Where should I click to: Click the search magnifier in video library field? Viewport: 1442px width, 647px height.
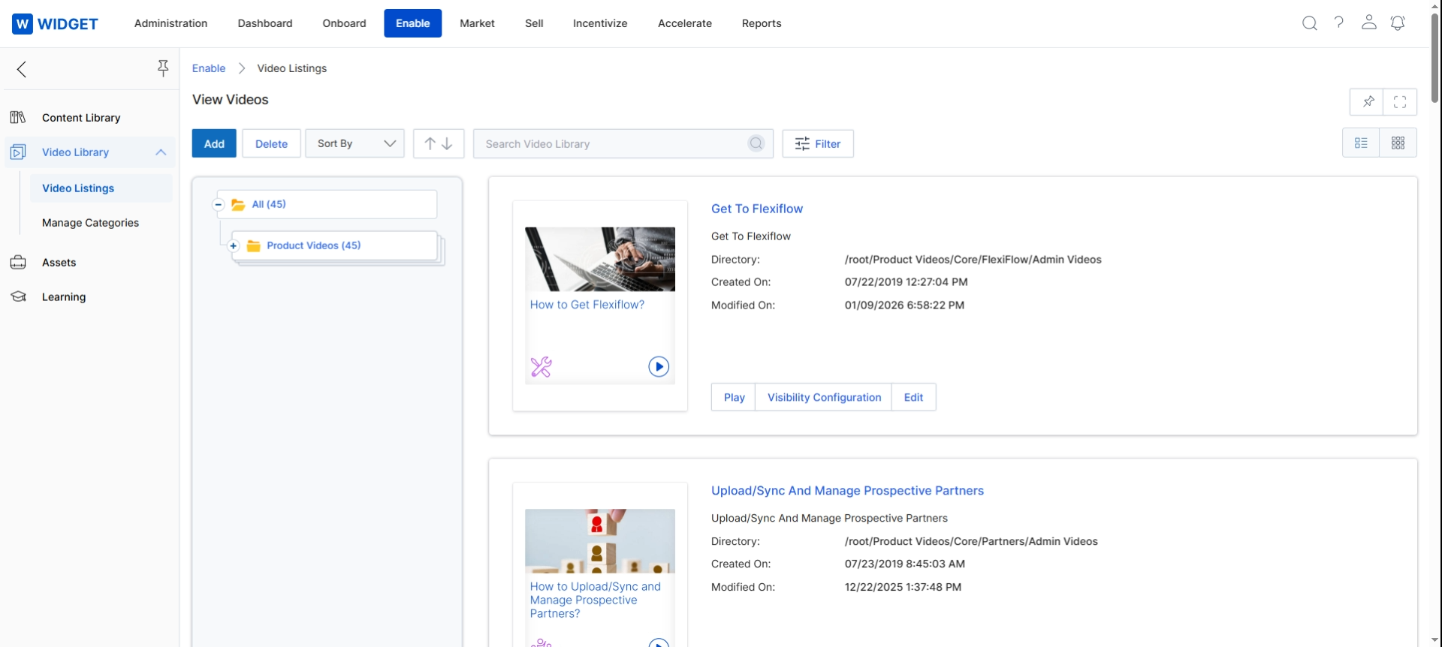click(756, 143)
